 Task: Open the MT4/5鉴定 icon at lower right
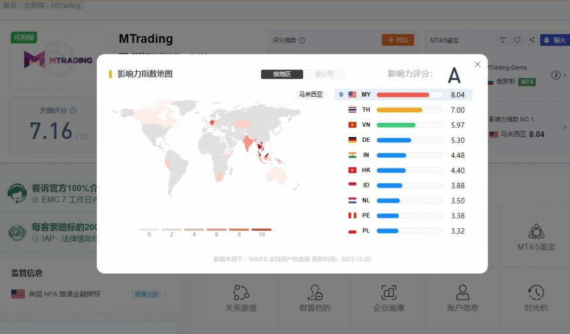click(536, 231)
